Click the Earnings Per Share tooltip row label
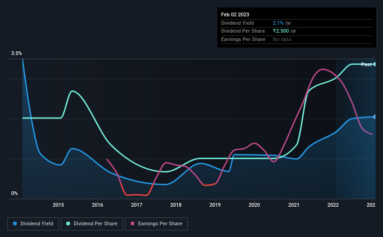383x237 pixels. pos(243,39)
